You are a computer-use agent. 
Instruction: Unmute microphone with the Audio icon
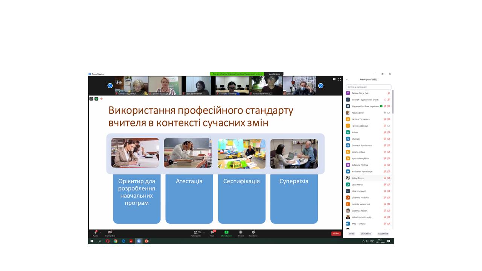click(95, 232)
